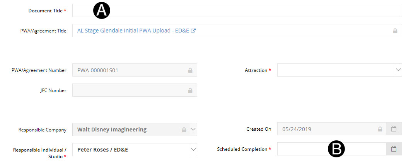Click the lock icon in Created On field
The image size is (411, 162).
pos(380,129)
